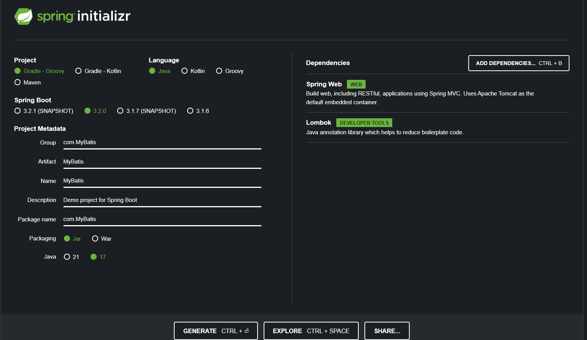The height and width of the screenshot is (340, 587).
Task: Click the Explore button
Action: (311, 331)
